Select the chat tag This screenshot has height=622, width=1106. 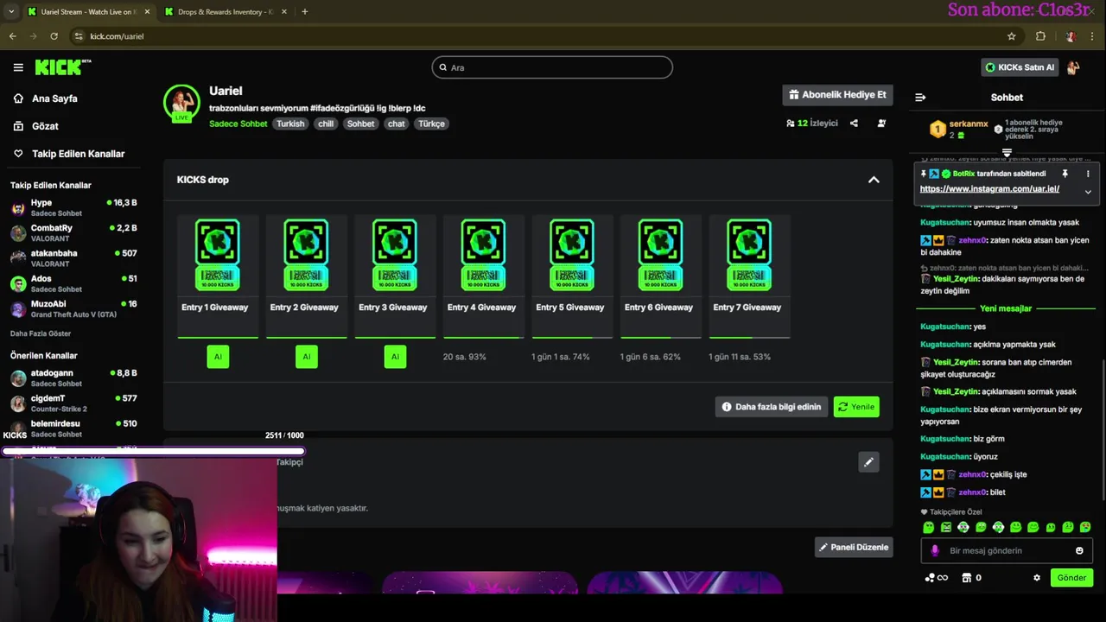[x=396, y=124]
